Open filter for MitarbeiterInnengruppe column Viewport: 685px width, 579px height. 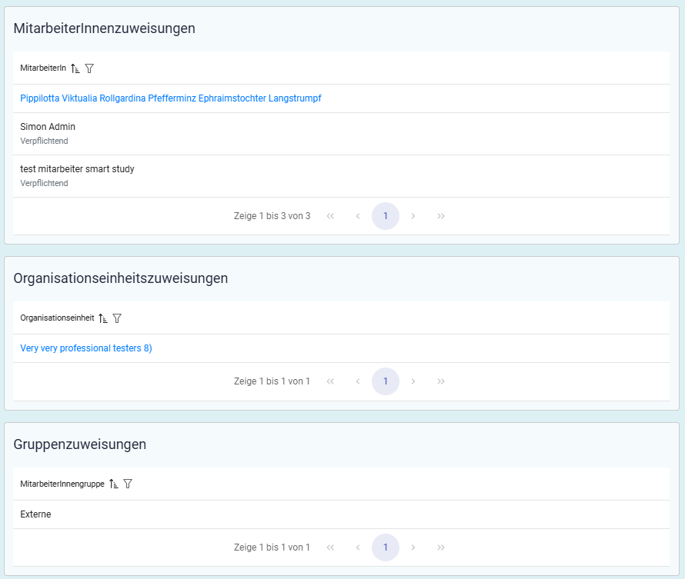point(128,484)
